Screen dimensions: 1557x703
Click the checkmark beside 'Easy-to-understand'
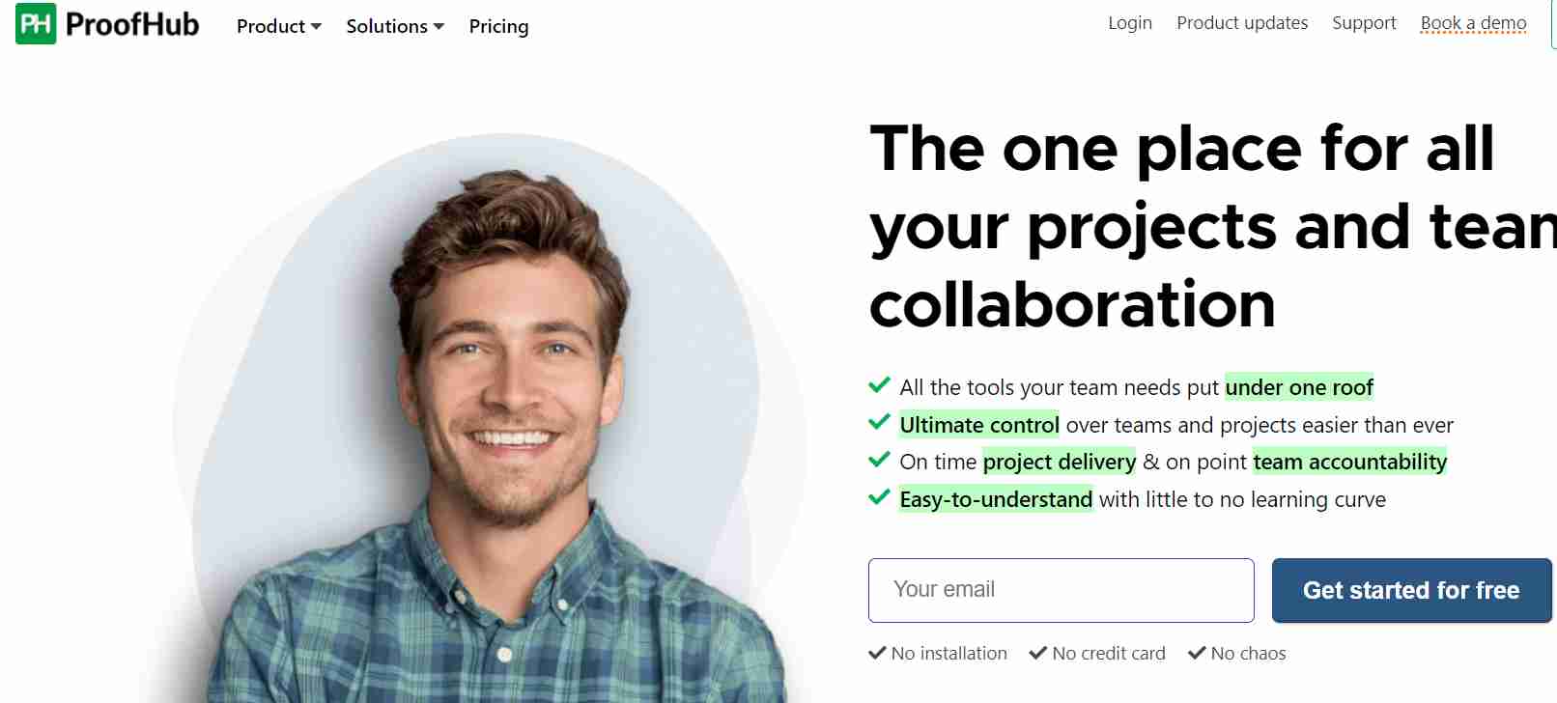pyautogui.click(x=879, y=497)
